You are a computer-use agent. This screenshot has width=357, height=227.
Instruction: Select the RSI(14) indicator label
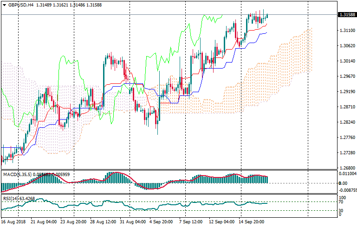point(12,199)
